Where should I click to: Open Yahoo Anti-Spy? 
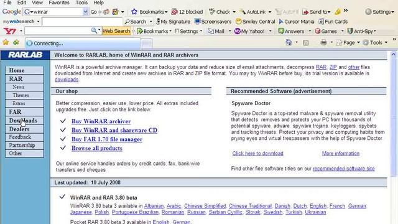click(x=361, y=31)
